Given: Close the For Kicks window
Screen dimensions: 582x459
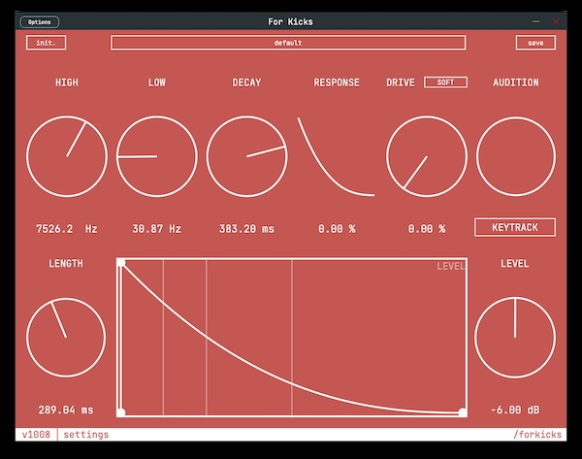Looking at the screenshot, I should pos(556,21).
